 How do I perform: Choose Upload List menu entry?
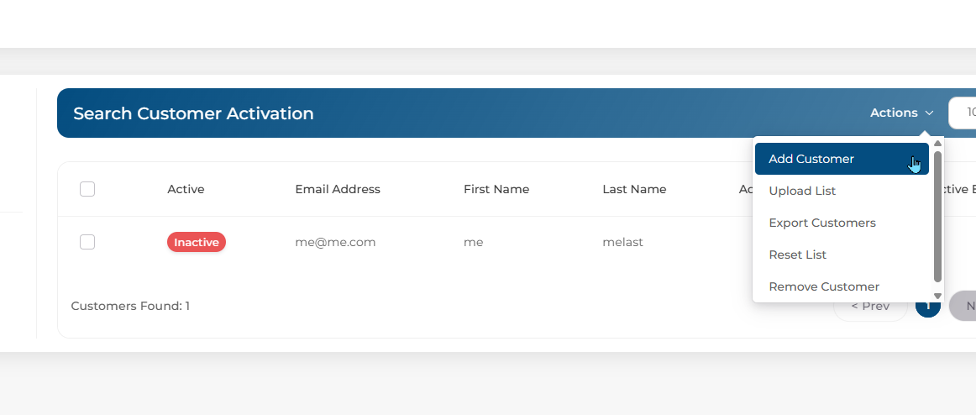(802, 191)
